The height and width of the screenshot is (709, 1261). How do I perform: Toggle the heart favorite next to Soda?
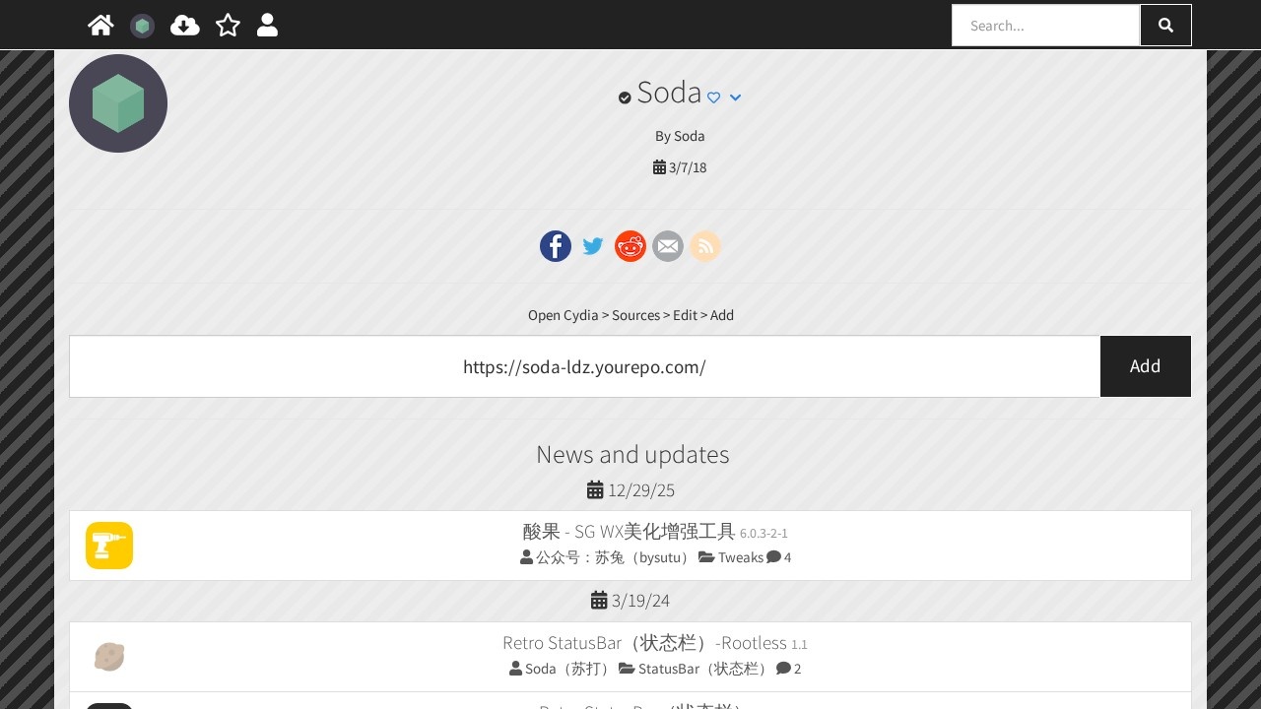(x=714, y=97)
